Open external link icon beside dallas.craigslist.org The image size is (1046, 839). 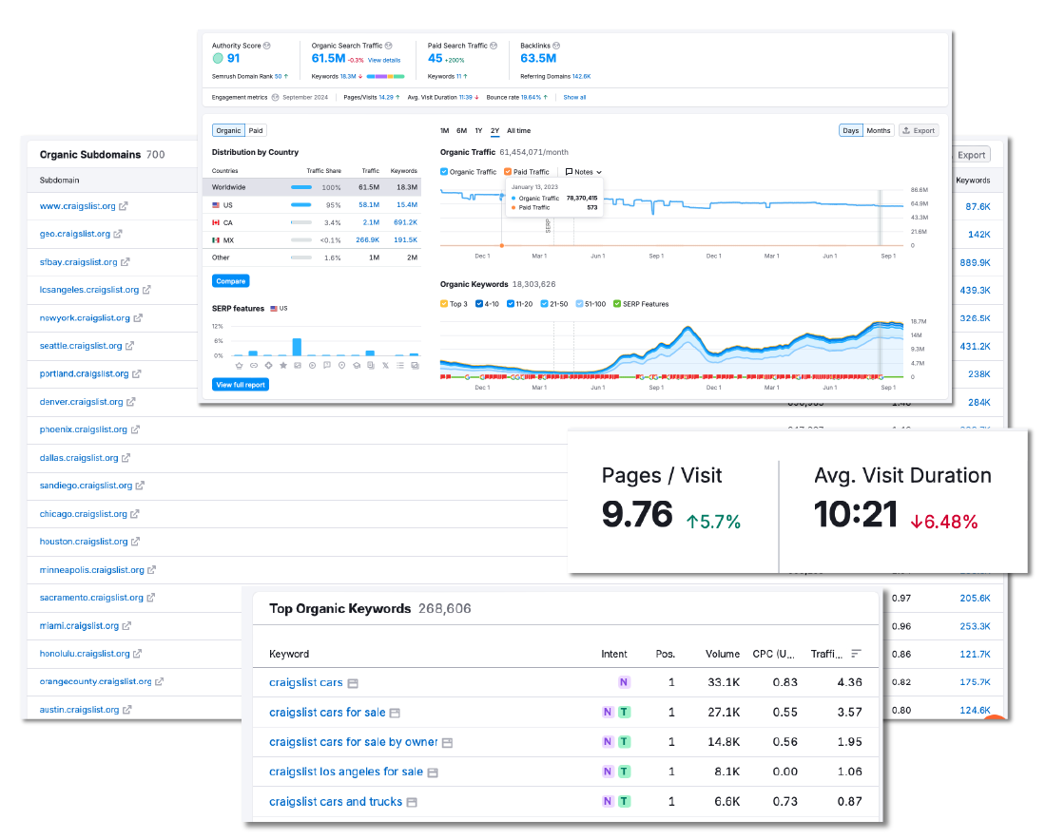[x=126, y=458]
